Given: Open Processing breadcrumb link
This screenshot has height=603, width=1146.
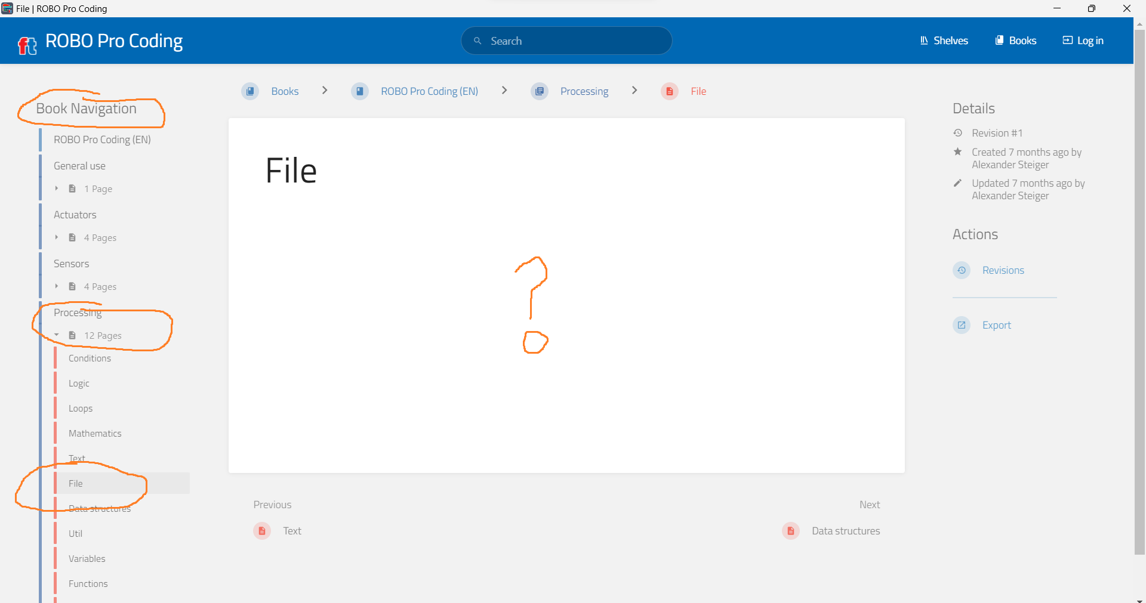Looking at the screenshot, I should (584, 91).
